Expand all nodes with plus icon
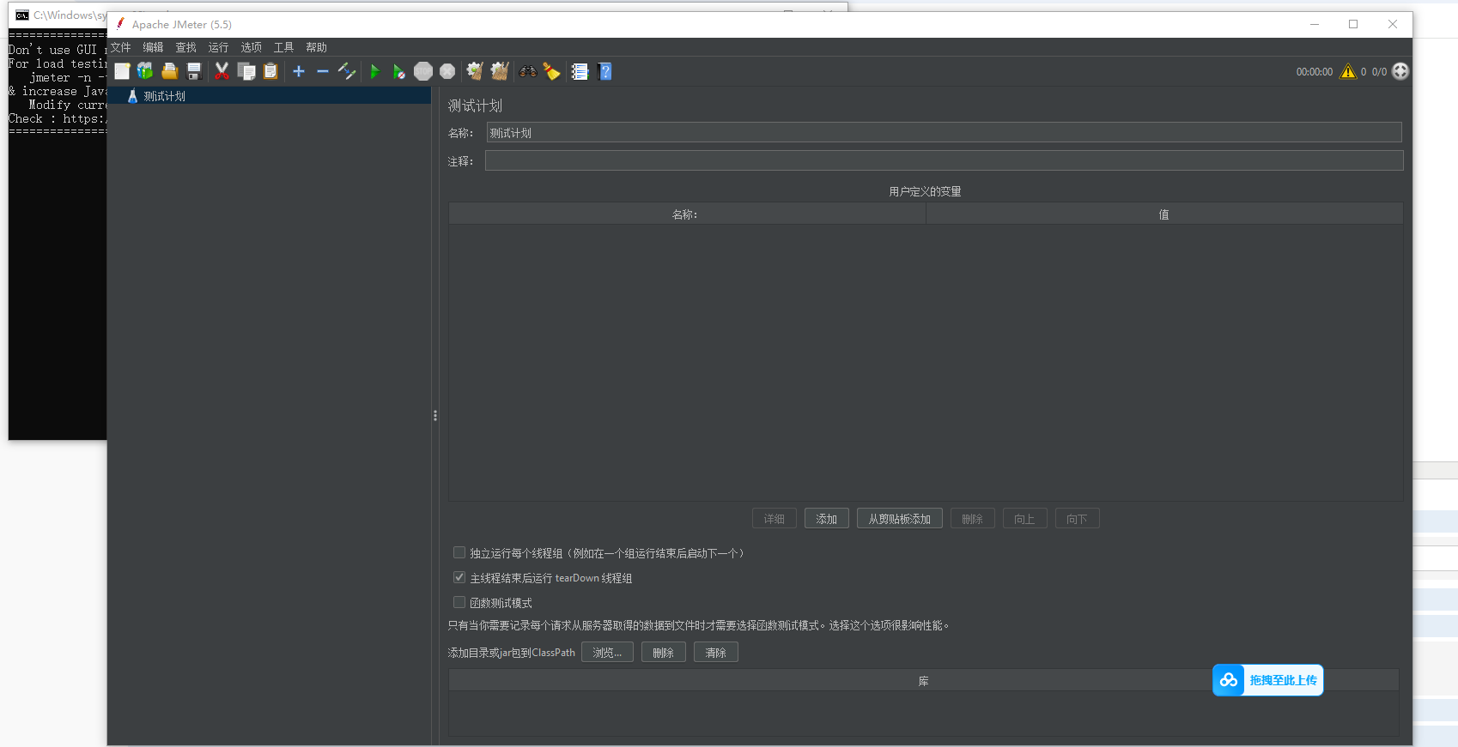 pos(299,71)
